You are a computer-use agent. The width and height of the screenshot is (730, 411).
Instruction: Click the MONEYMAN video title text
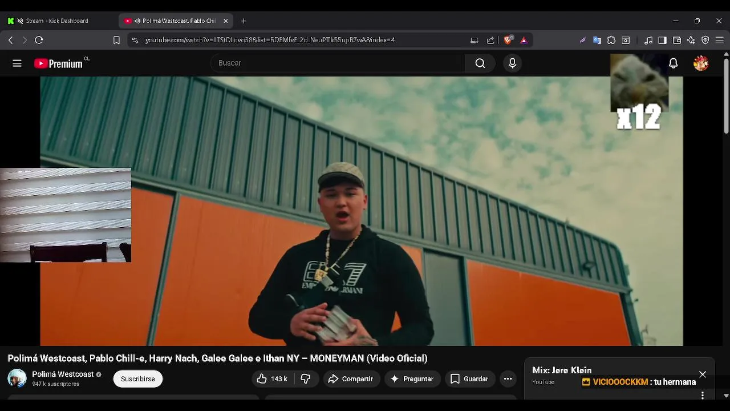coord(217,358)
